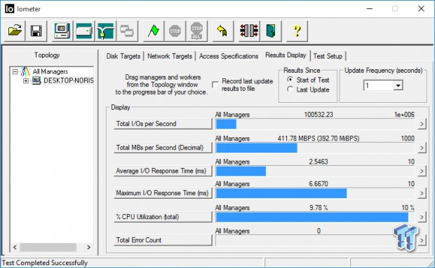435x268 pixels.
Task: Click % CPU Utilization (total) button
Action: coord(163,217)
